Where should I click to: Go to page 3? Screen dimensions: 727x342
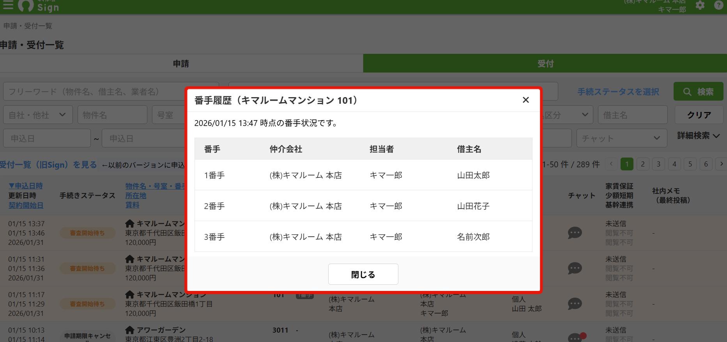[658, 164]
